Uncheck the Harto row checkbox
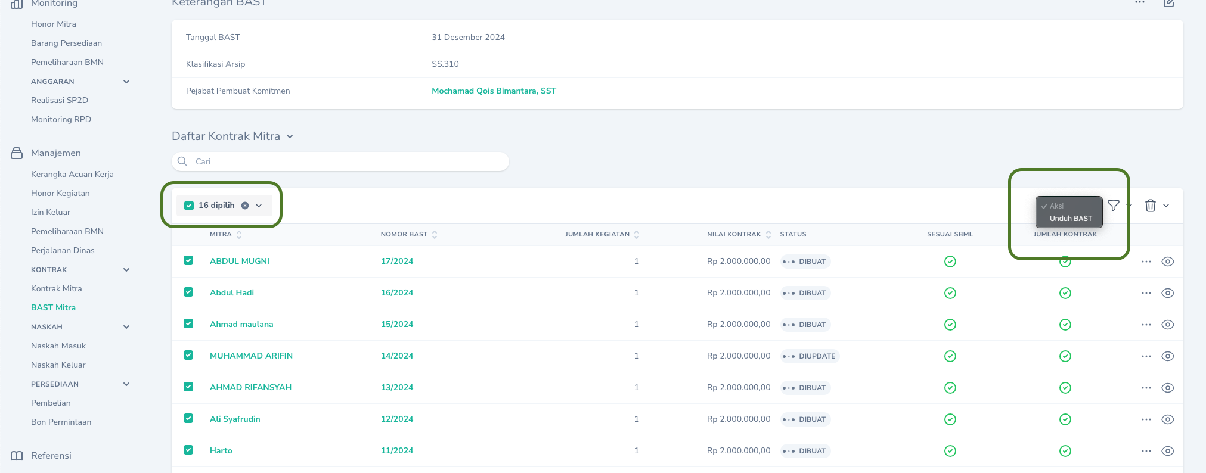This screenshot has width=1206, height=473. (x=188, y=450)
